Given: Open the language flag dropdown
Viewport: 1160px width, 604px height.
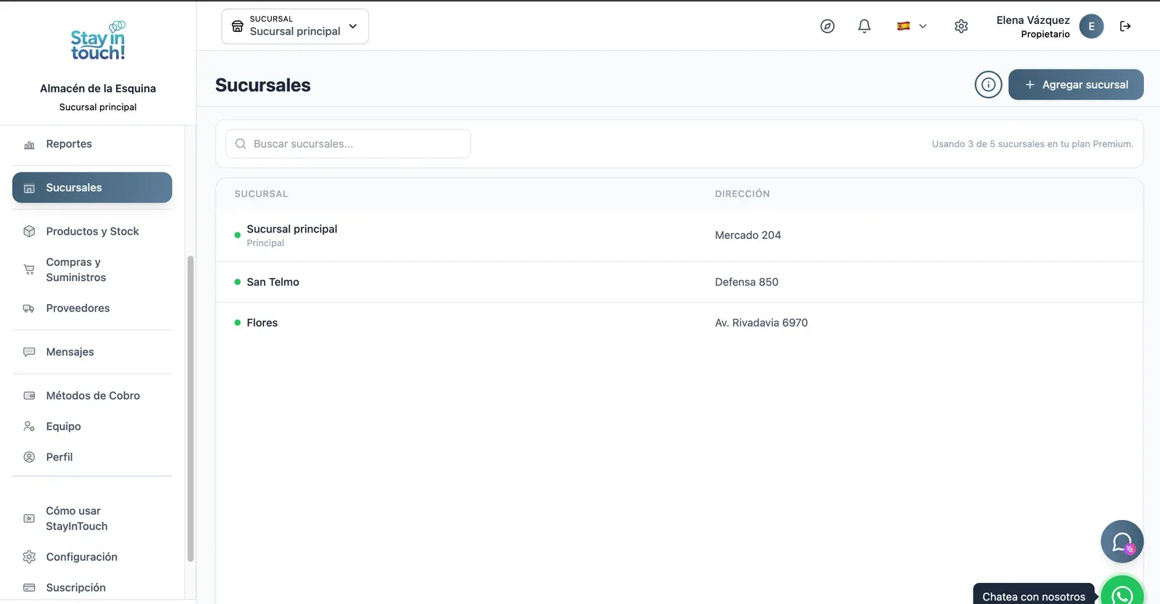Looking at the screenshot, I should click(912, 26).
